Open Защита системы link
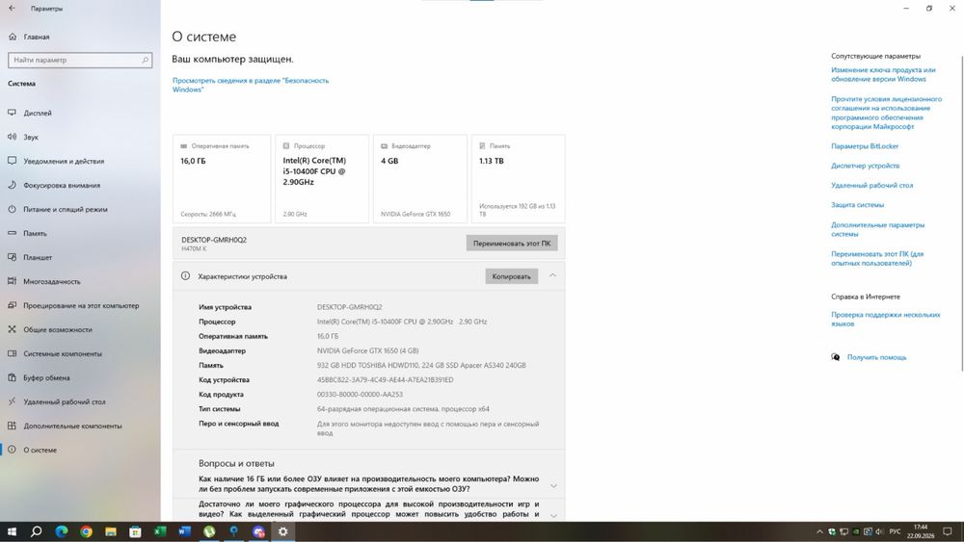Viewport: 964px width, 542px height. pos(857,205)
